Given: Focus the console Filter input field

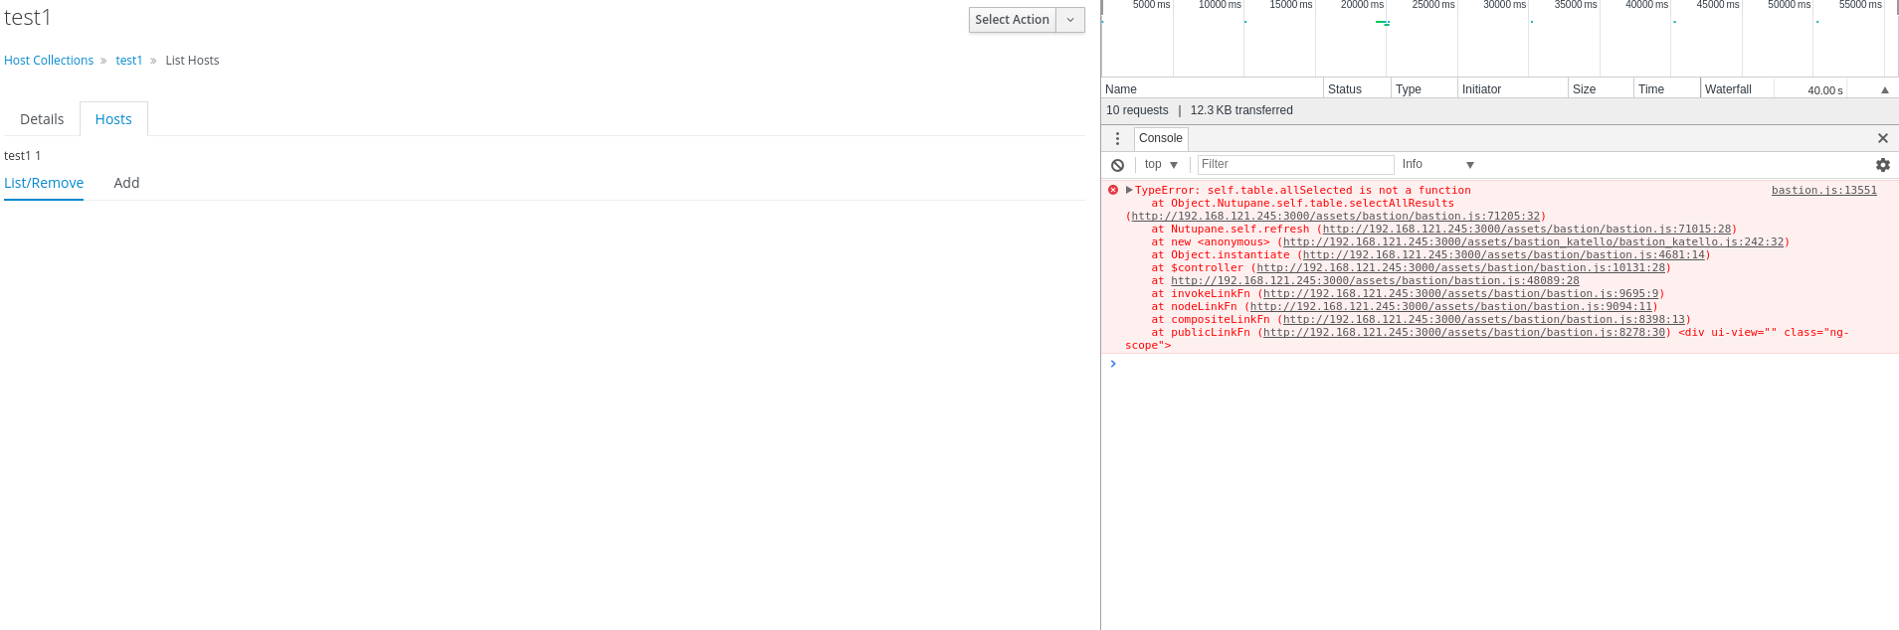Looking at the screenshot, I should point(1295,165).
